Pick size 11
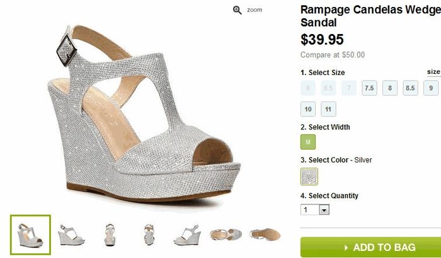 [328, 109]
